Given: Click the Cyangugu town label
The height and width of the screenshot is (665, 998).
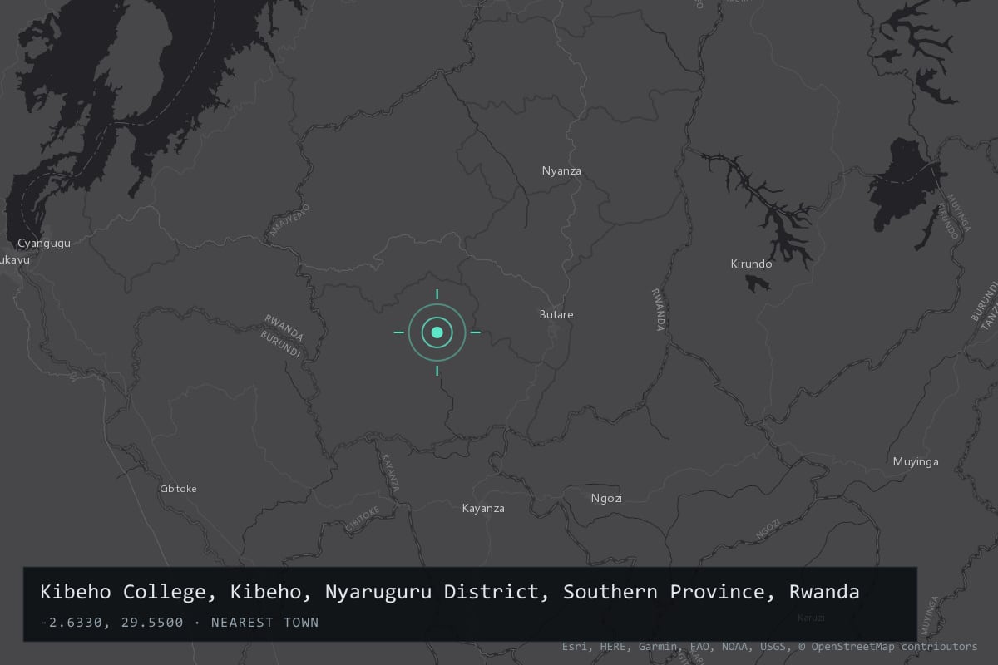Looking at the screenshot, I should click(x=44, y=243).
